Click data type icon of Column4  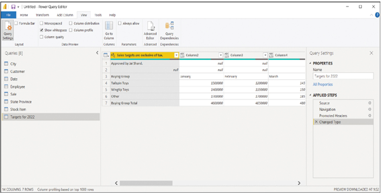pos(271,55)
